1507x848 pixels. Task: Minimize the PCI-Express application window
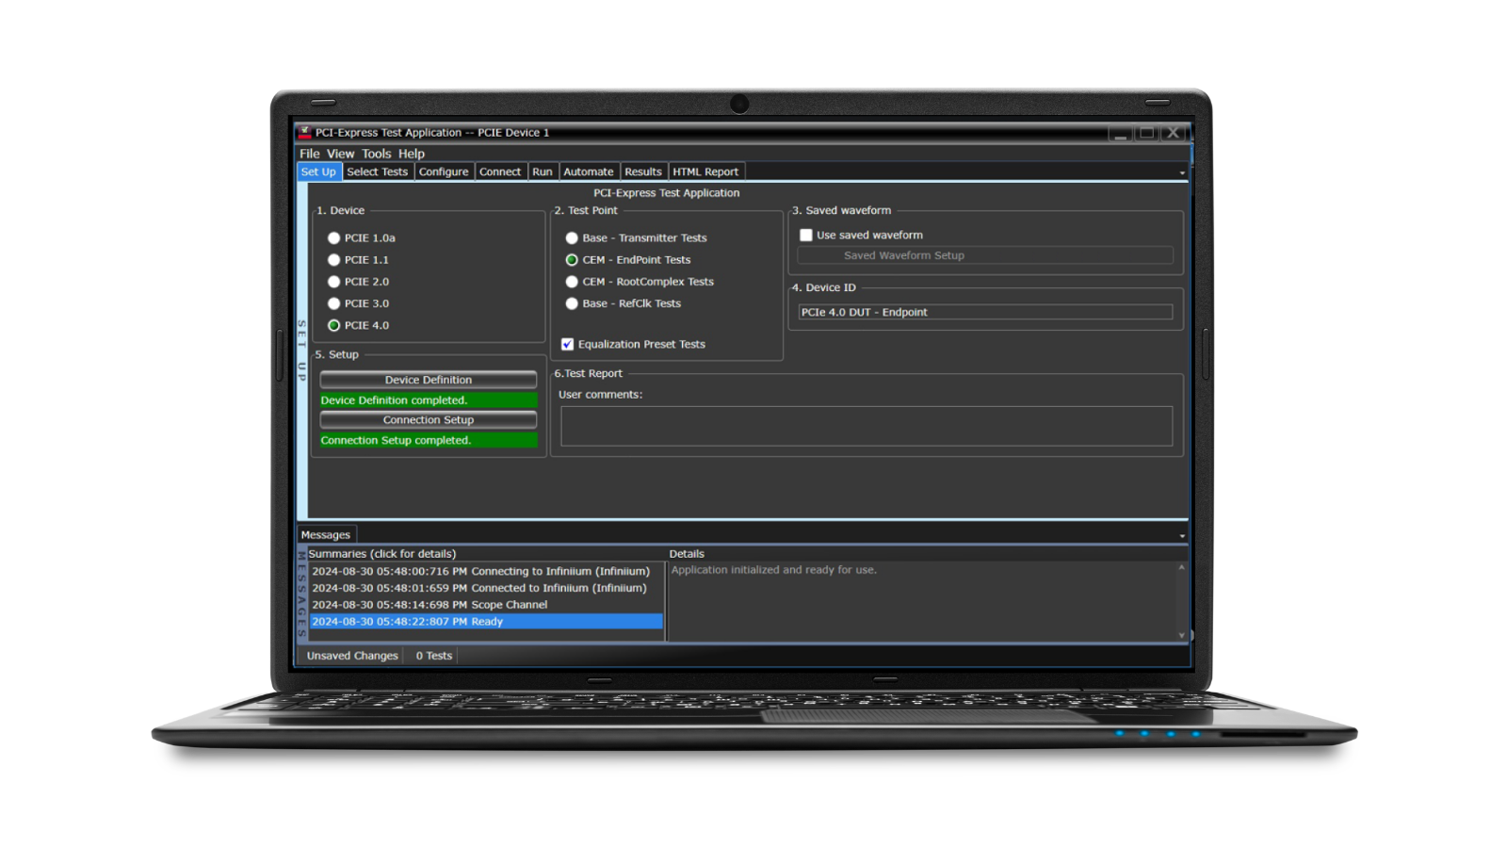[x=1120, y=134]
